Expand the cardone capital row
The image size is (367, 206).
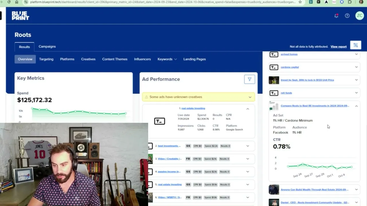[x=356, y=67]
